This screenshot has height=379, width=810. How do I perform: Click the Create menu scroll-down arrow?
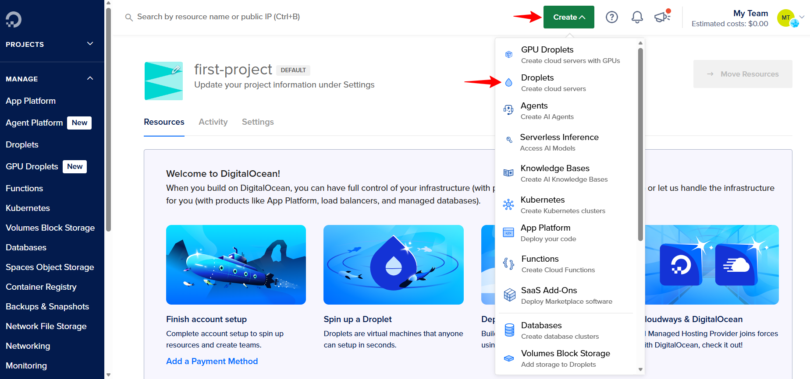[640, 369]
